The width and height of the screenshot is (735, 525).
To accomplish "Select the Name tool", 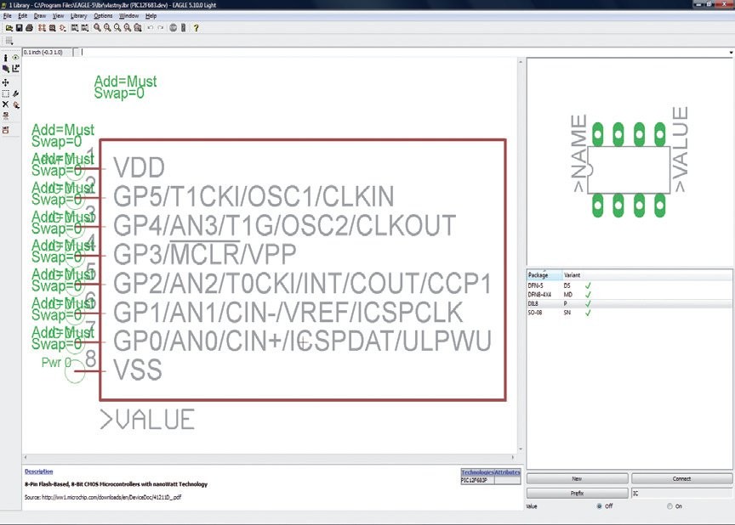I will tap(6, 116).
